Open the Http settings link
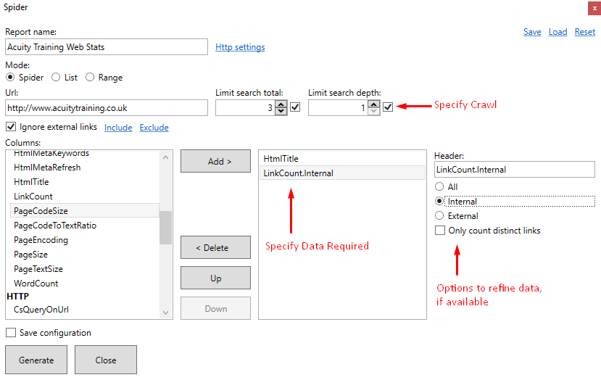The width and height of the screenshot is (601, 380). tap(240, 47)
